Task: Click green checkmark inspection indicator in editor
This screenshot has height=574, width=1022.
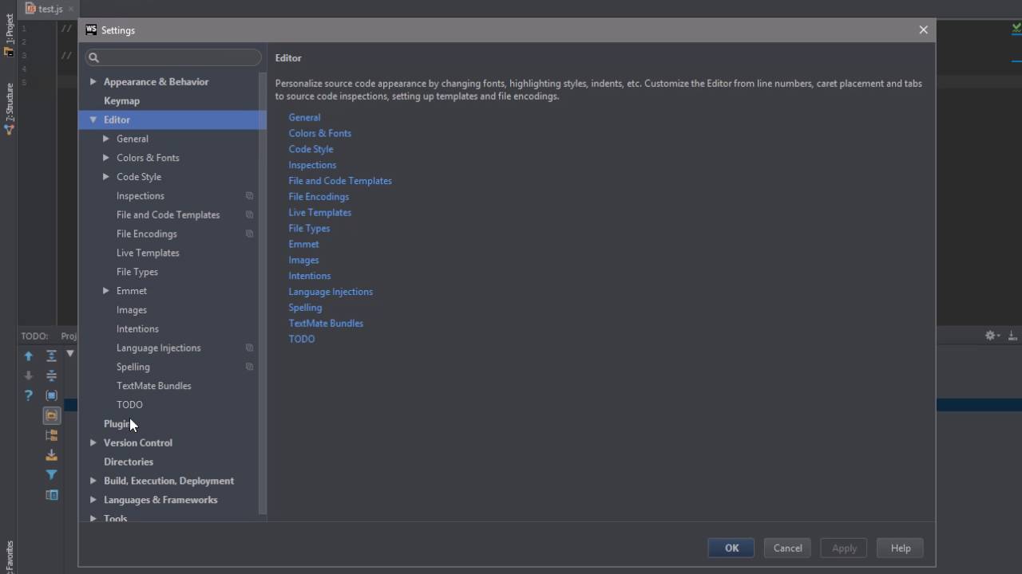Action: (x=1016, y=28)
